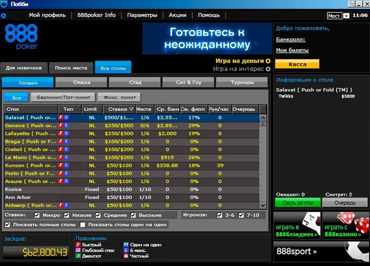Open Мой профиль menu
The width and height of the screenshot is (370, 266).
tap(47, 15)
